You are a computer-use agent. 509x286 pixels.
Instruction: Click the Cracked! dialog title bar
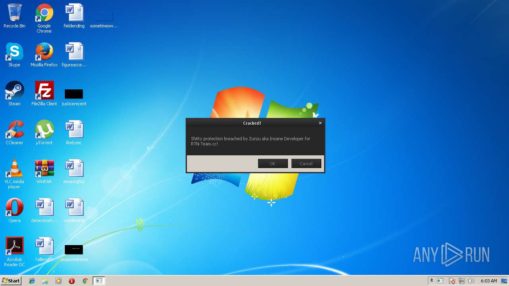click(252, 123)
